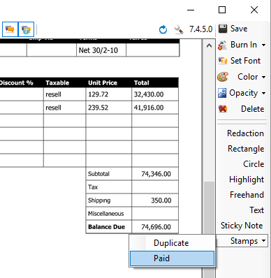Viewport: 271px width, 278px height.
Task: Click the Tax label cell
Action: click(109, 187)
